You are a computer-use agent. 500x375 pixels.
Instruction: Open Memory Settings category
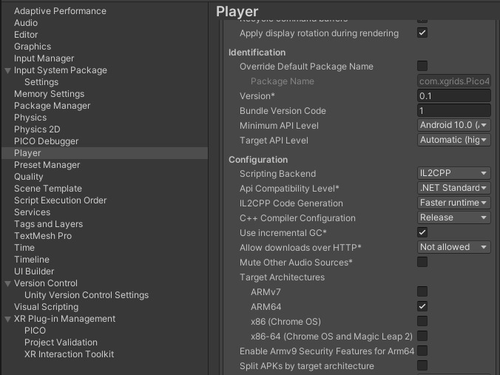click(49, 93)
